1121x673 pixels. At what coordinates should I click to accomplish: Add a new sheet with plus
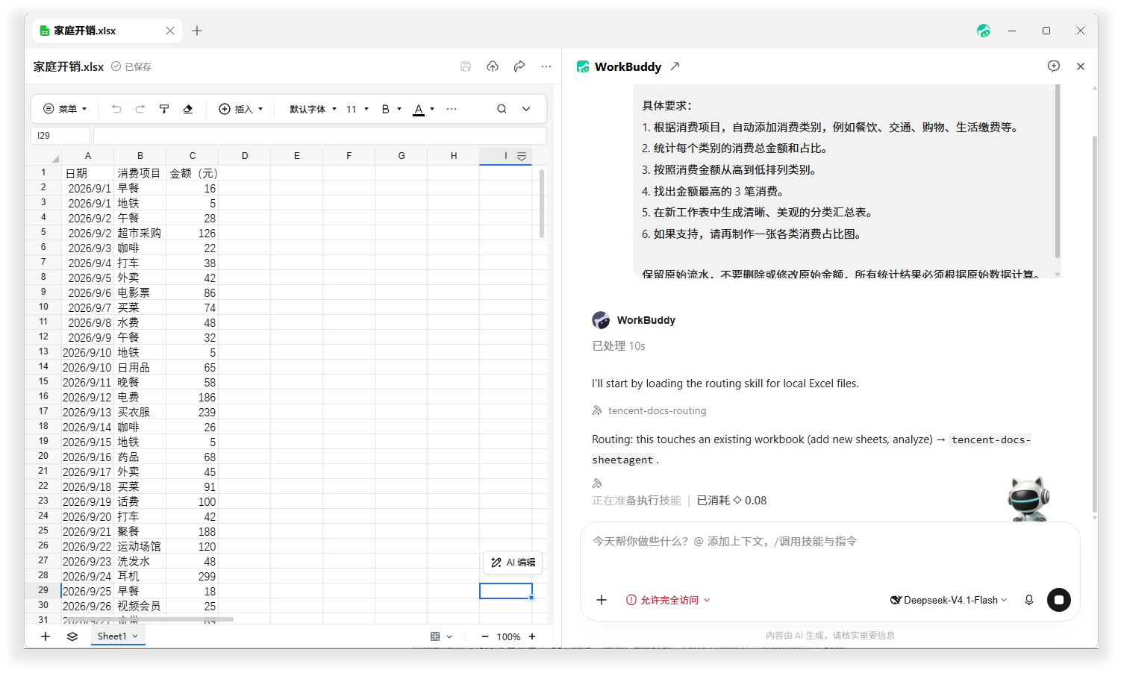(46, 636)
